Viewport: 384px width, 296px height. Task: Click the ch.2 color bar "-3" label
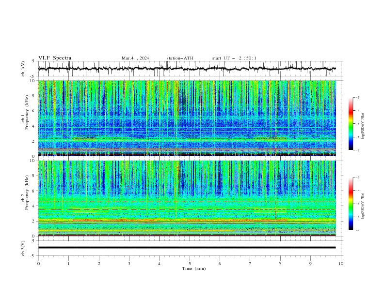357,178
